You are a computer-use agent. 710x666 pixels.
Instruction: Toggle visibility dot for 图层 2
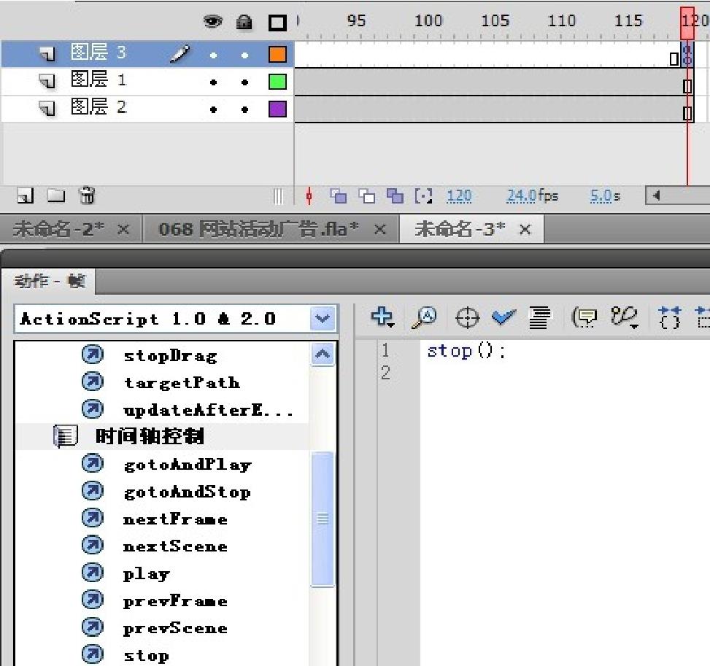[213, 109]
